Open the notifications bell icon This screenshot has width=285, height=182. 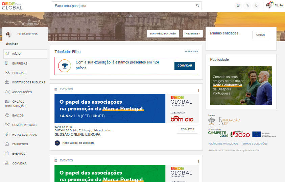[256, 5]
